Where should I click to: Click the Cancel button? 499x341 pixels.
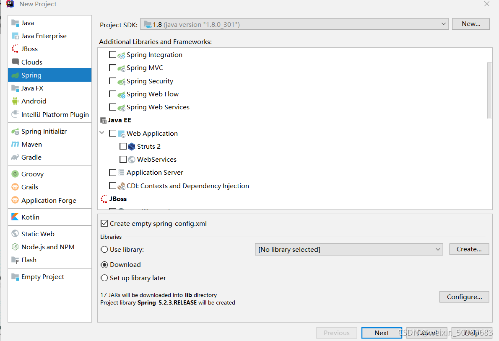pos(427,333)
